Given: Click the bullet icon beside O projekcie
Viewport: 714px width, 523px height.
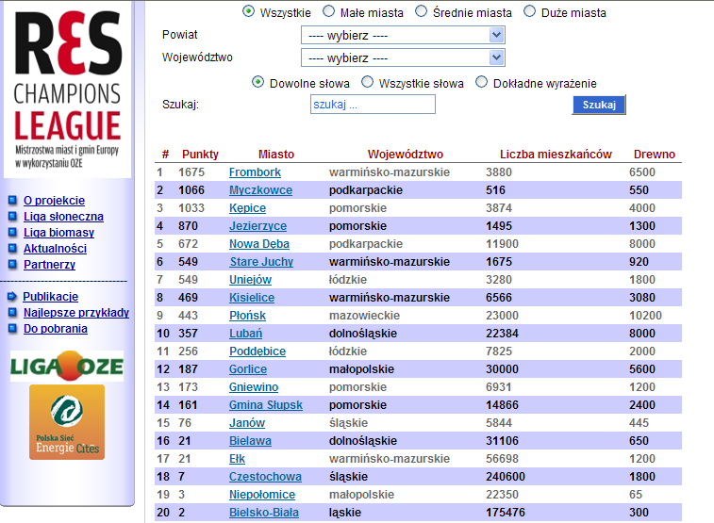Looking at the screenshot, I should (x=13, y=200).
